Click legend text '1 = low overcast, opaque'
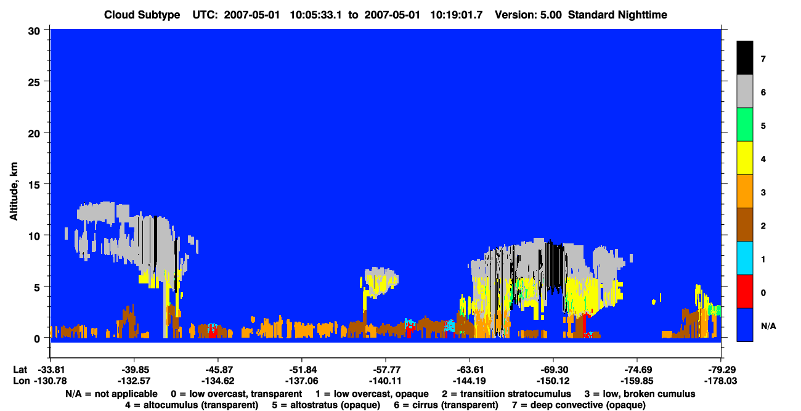Viewport: 801px width, 411px height. (372, 394)
